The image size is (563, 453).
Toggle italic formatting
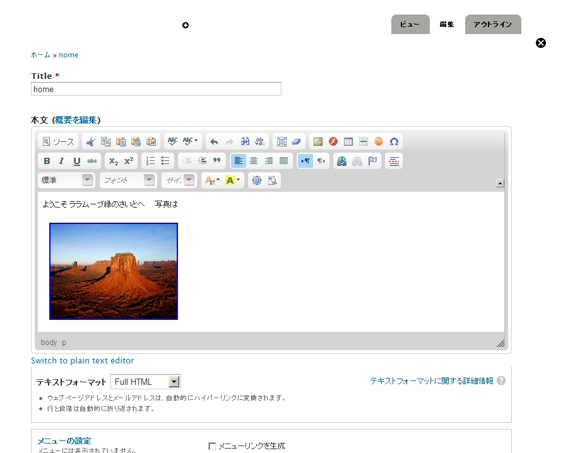tap(62, 161)
